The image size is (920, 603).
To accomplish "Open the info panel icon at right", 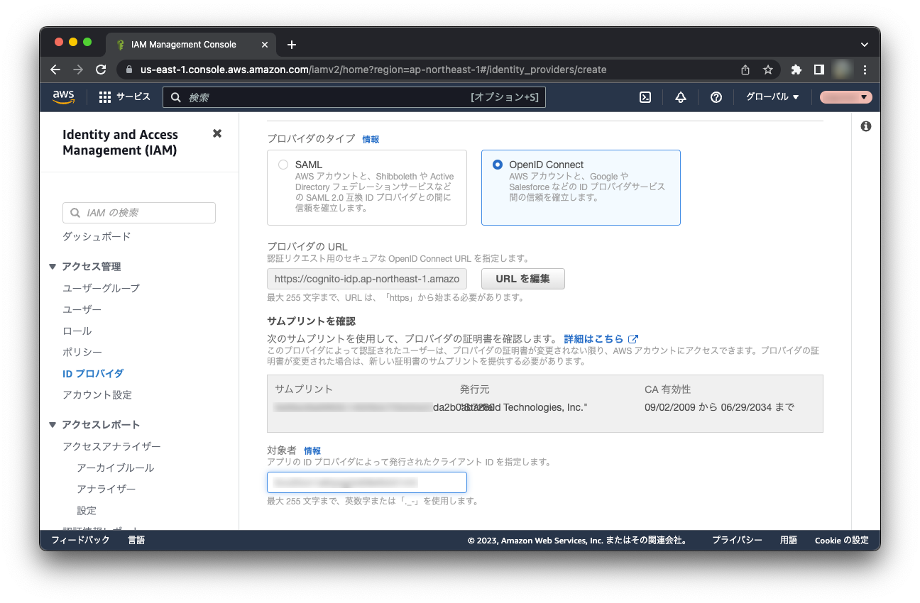I will tap(865, 126).
